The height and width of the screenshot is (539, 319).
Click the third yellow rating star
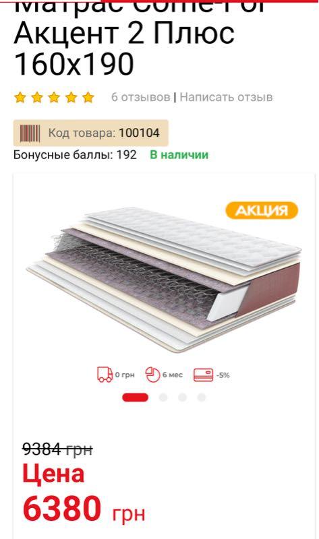click(54, 97)
